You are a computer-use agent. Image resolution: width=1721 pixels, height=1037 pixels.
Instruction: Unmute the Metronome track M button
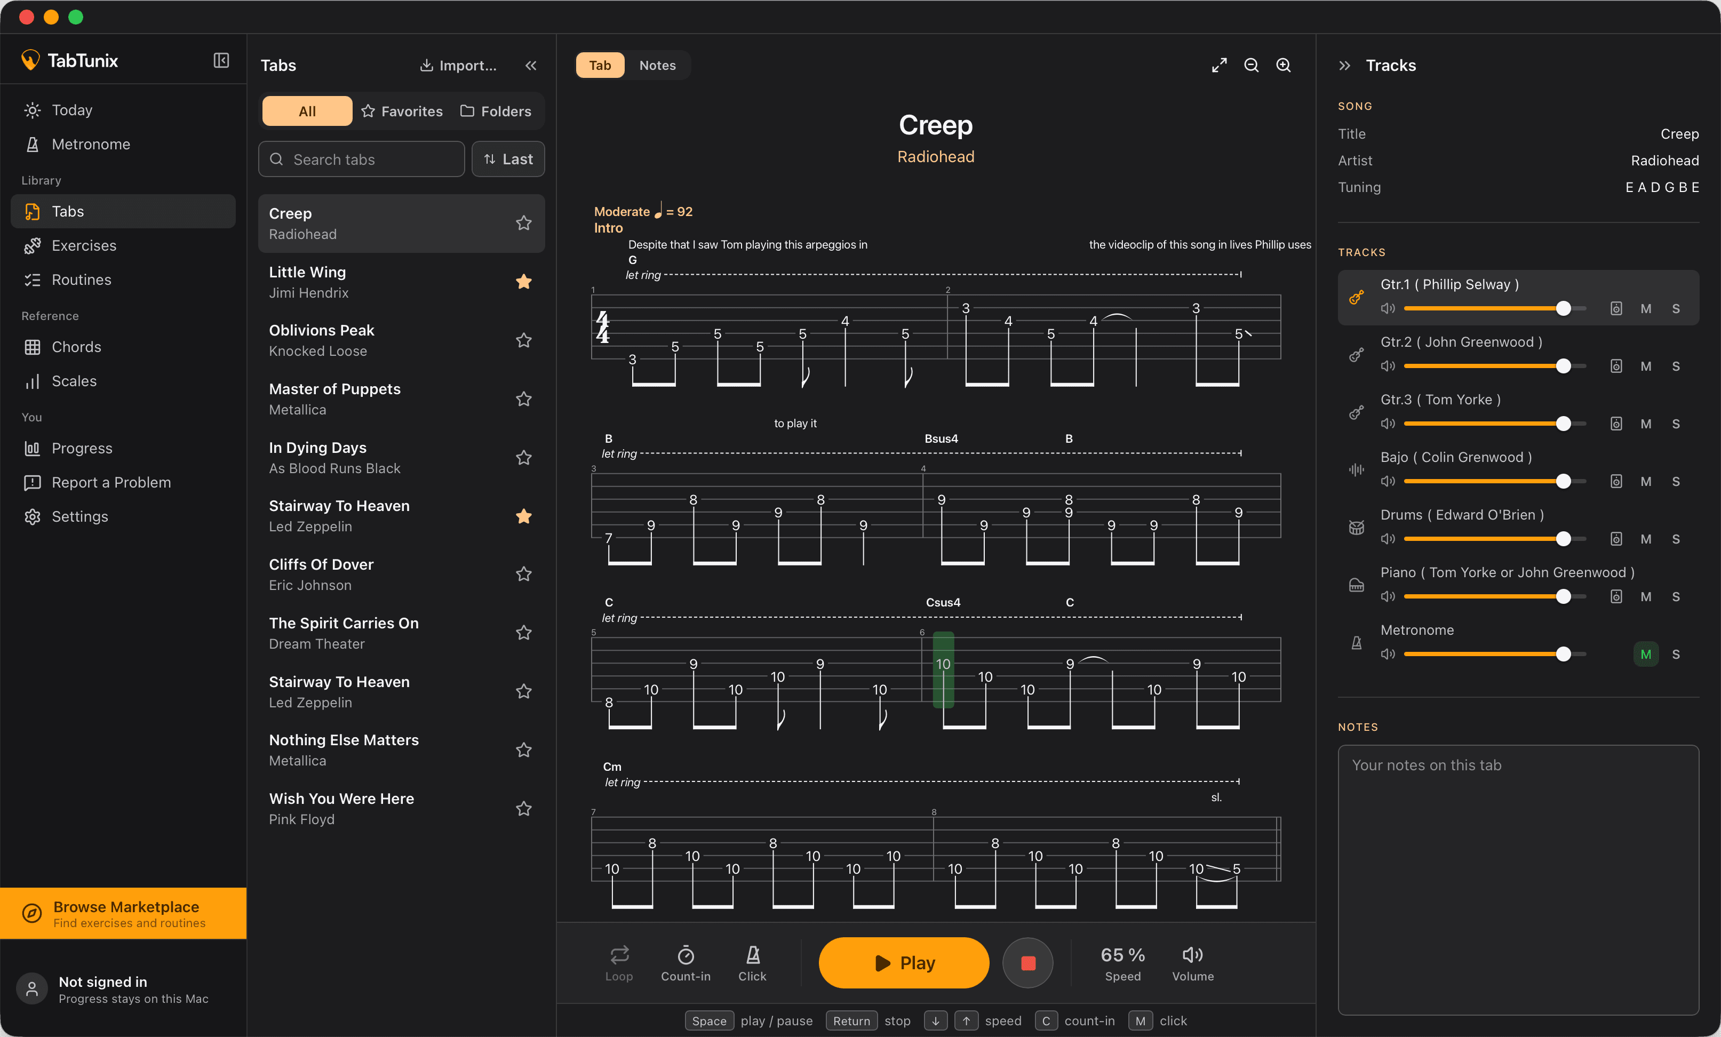(1646, 655)
